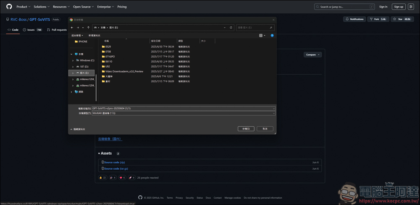Screen dimensions: 420x205
Task: Open the help question-mark icon in dialog
Action: 272,35
